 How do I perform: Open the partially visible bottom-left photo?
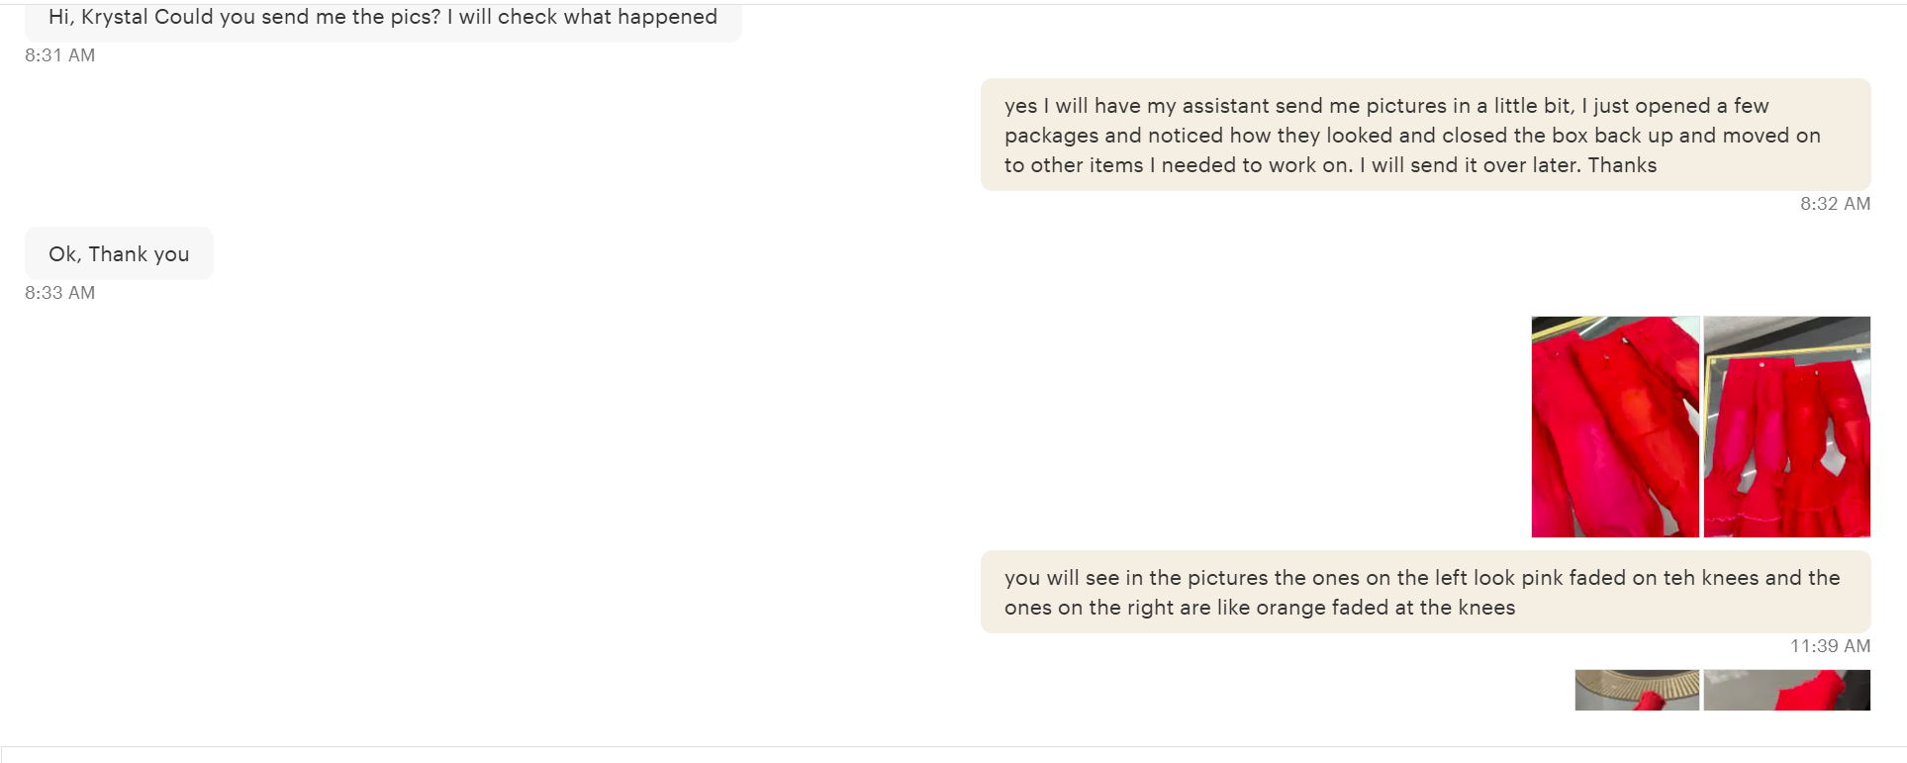[x=1637, y=691]
